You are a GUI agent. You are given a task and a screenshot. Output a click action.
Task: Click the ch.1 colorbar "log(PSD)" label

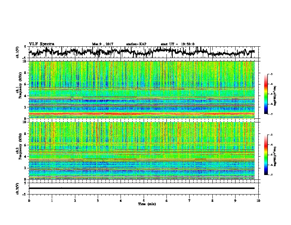(x=275, y=96)
